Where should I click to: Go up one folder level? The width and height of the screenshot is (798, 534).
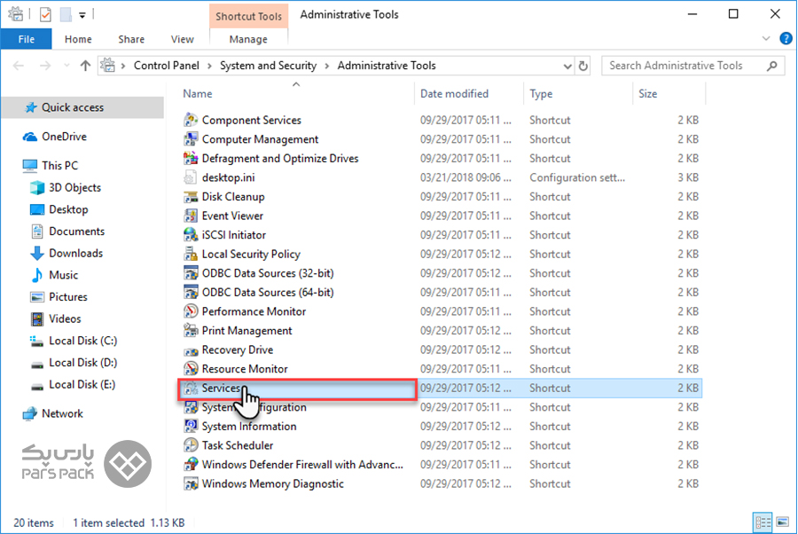pos(85,66)
